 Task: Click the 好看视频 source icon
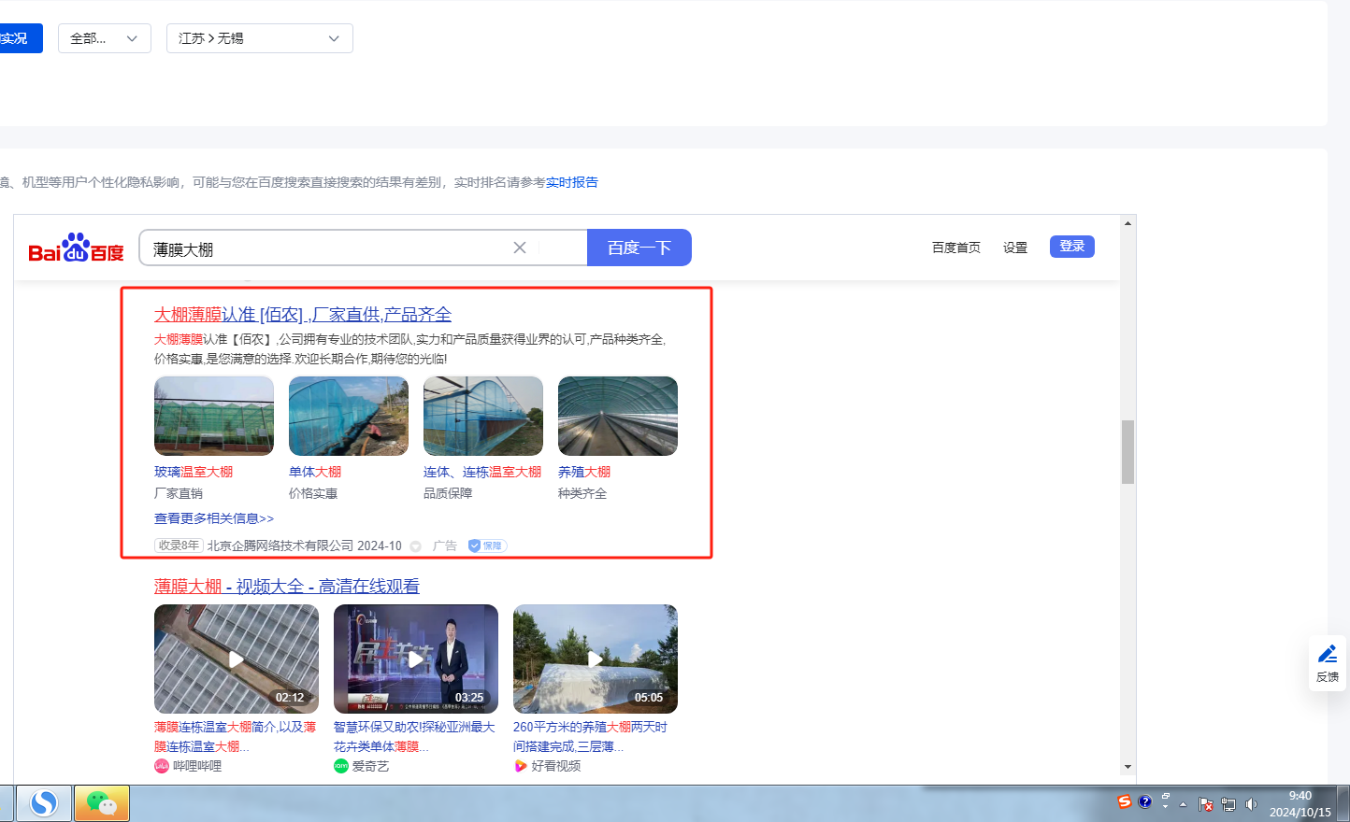[x=521, y=766]
